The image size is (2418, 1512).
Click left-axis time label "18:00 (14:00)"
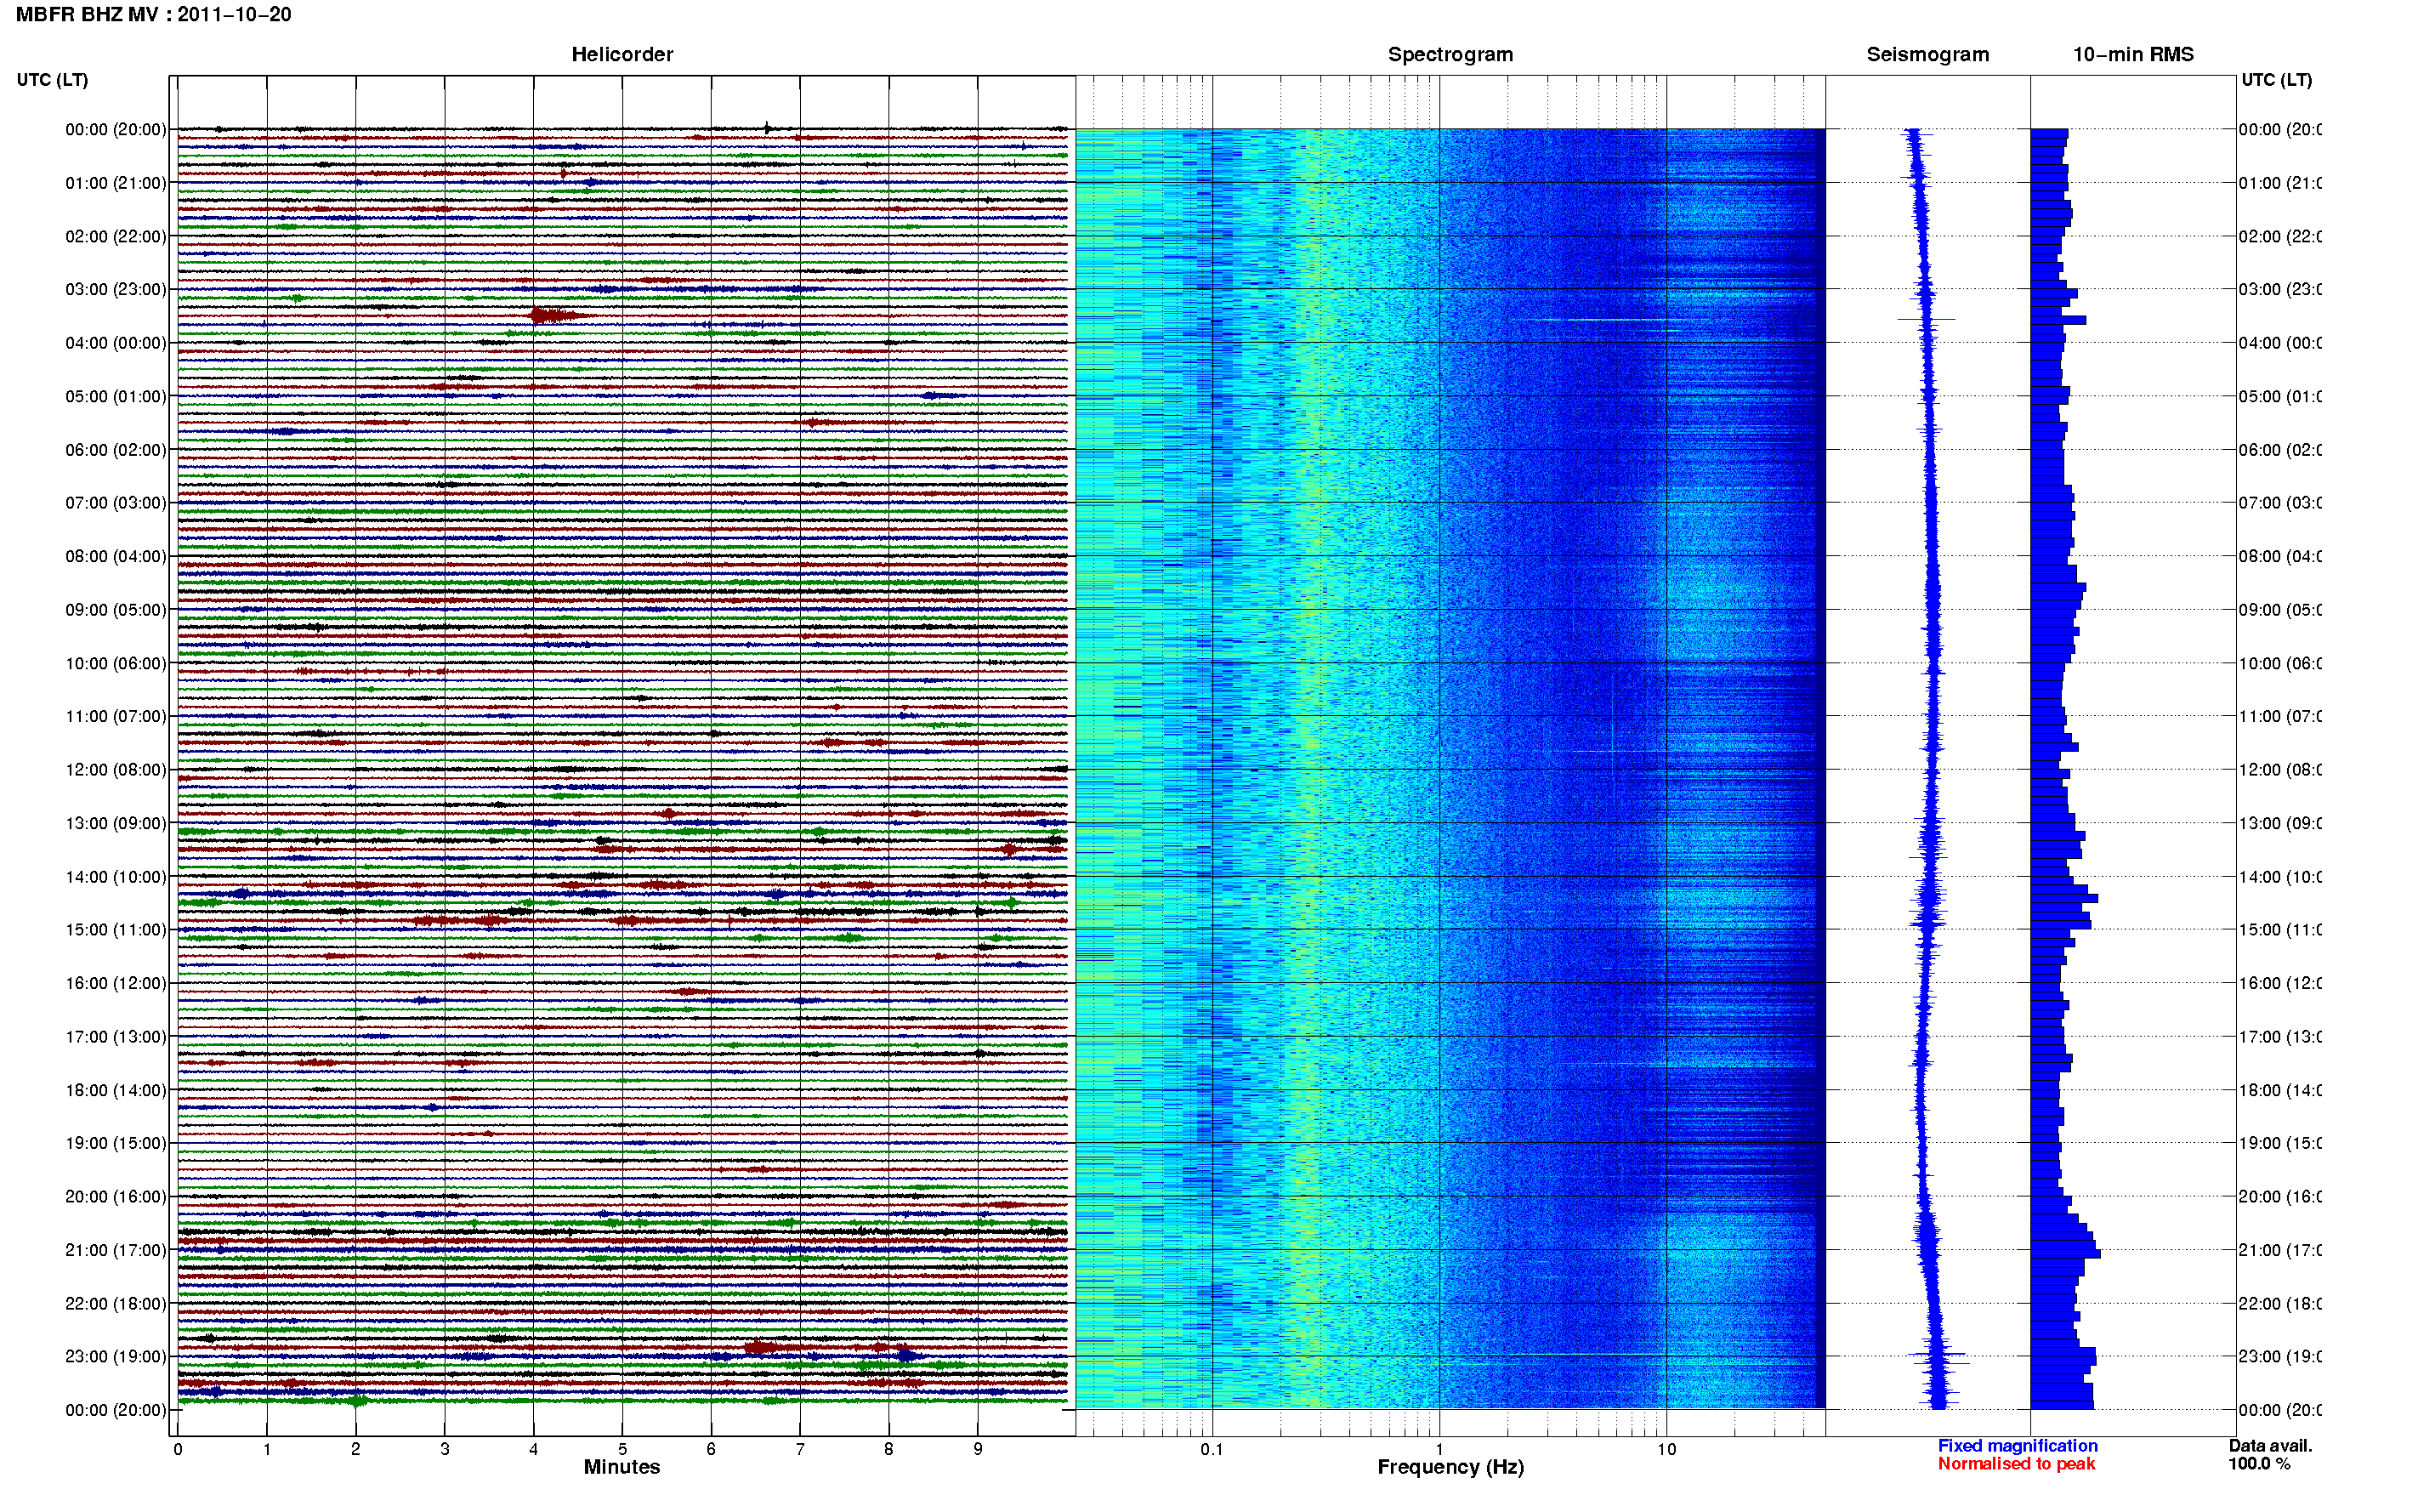tap(116, 1090)
